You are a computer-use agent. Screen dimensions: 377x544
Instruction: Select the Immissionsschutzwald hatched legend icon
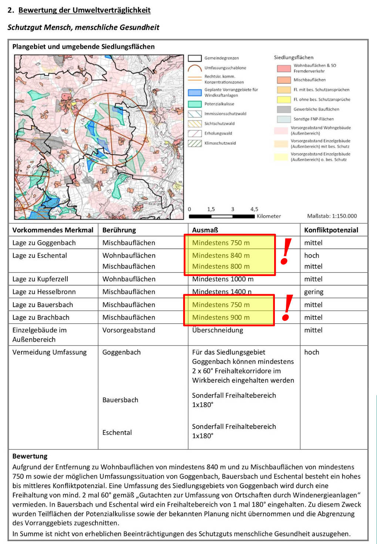[195, 114]
